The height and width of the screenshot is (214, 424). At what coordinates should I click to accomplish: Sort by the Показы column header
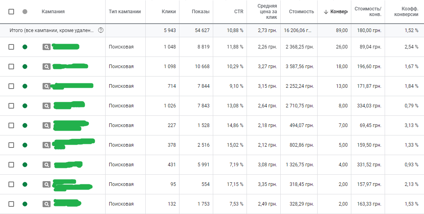(201, 12)
